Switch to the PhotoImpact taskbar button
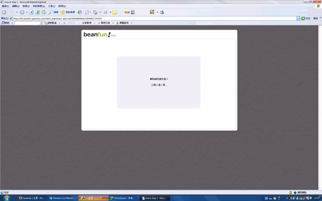This screenshot has width=322, height=201. point(124,198)
